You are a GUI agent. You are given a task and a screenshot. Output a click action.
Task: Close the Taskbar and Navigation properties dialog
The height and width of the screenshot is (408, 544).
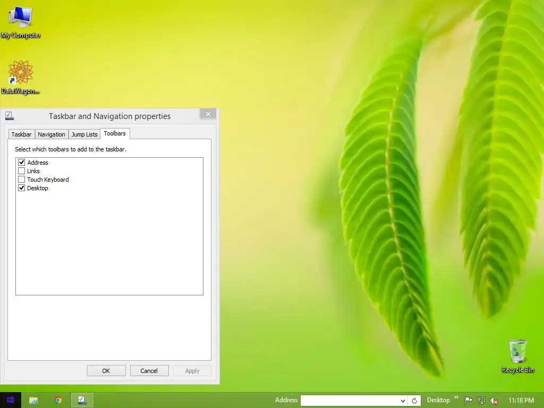coord(208,114)
